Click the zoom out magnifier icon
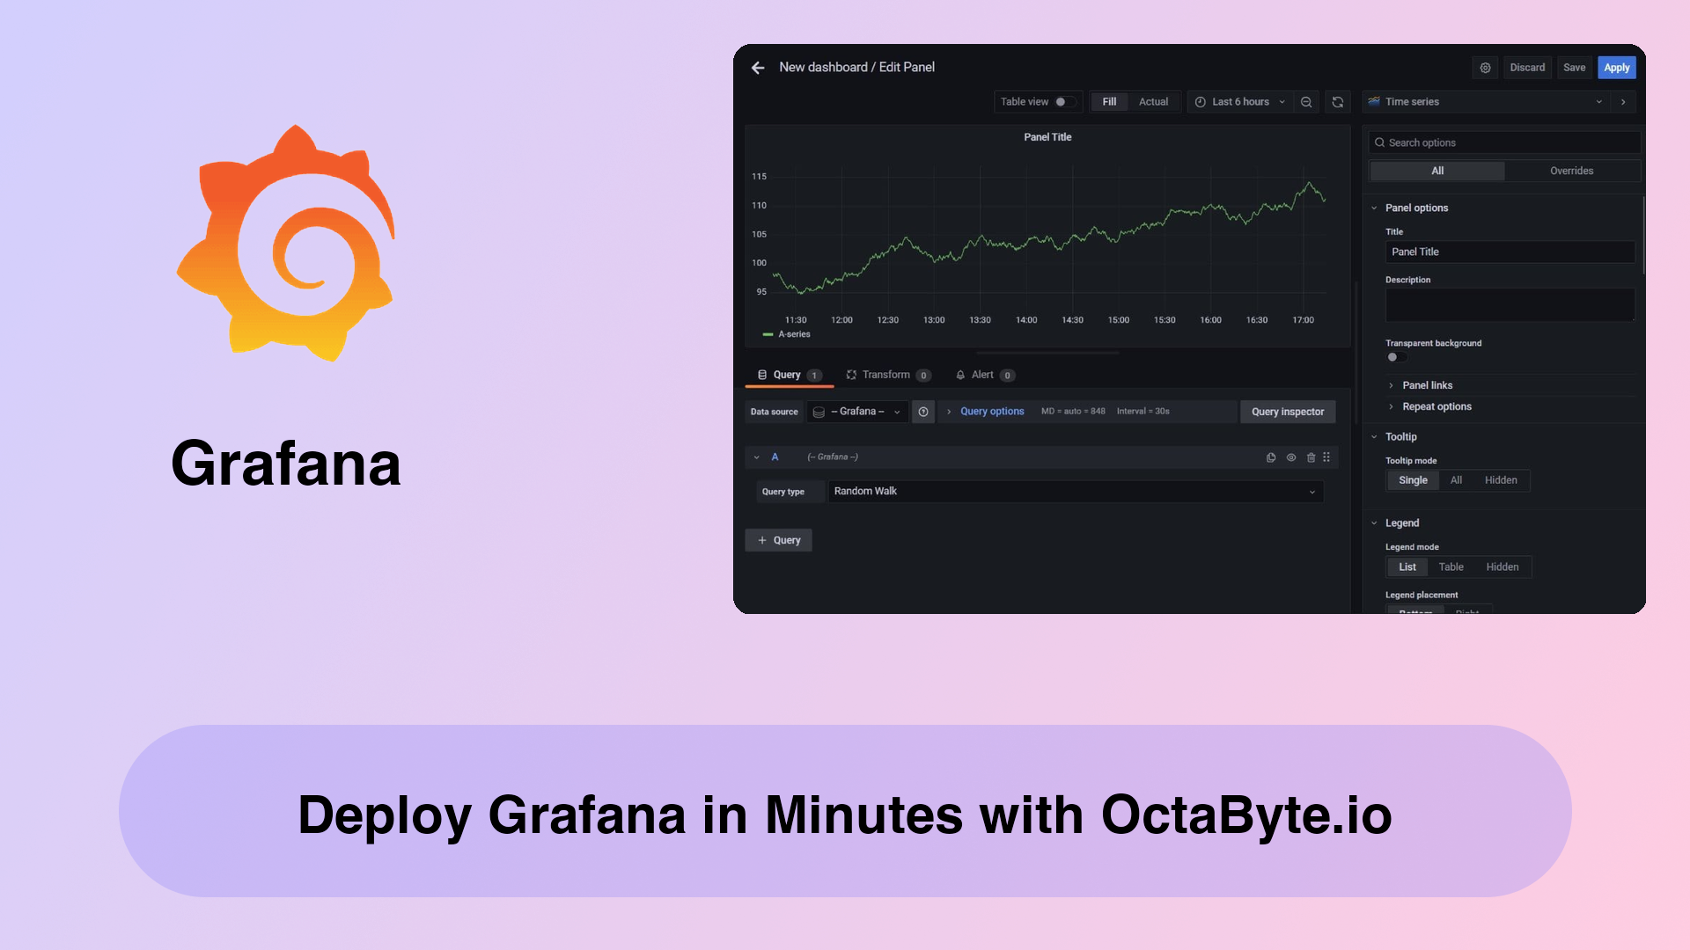 tap(1306, 101)
